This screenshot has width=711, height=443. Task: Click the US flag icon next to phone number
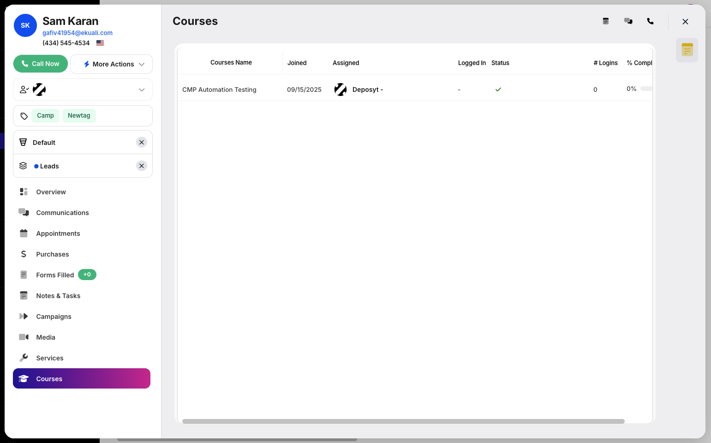click(100, 43)
